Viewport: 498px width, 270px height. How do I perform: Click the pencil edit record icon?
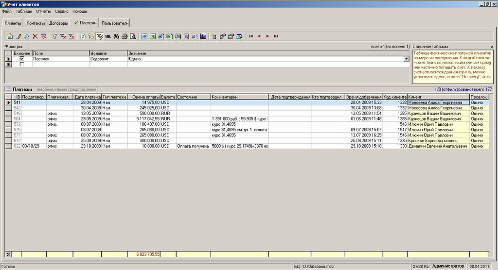[18, 36]
